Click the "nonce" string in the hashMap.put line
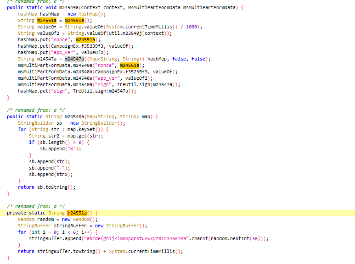355x264 pixels. [61, 39]
